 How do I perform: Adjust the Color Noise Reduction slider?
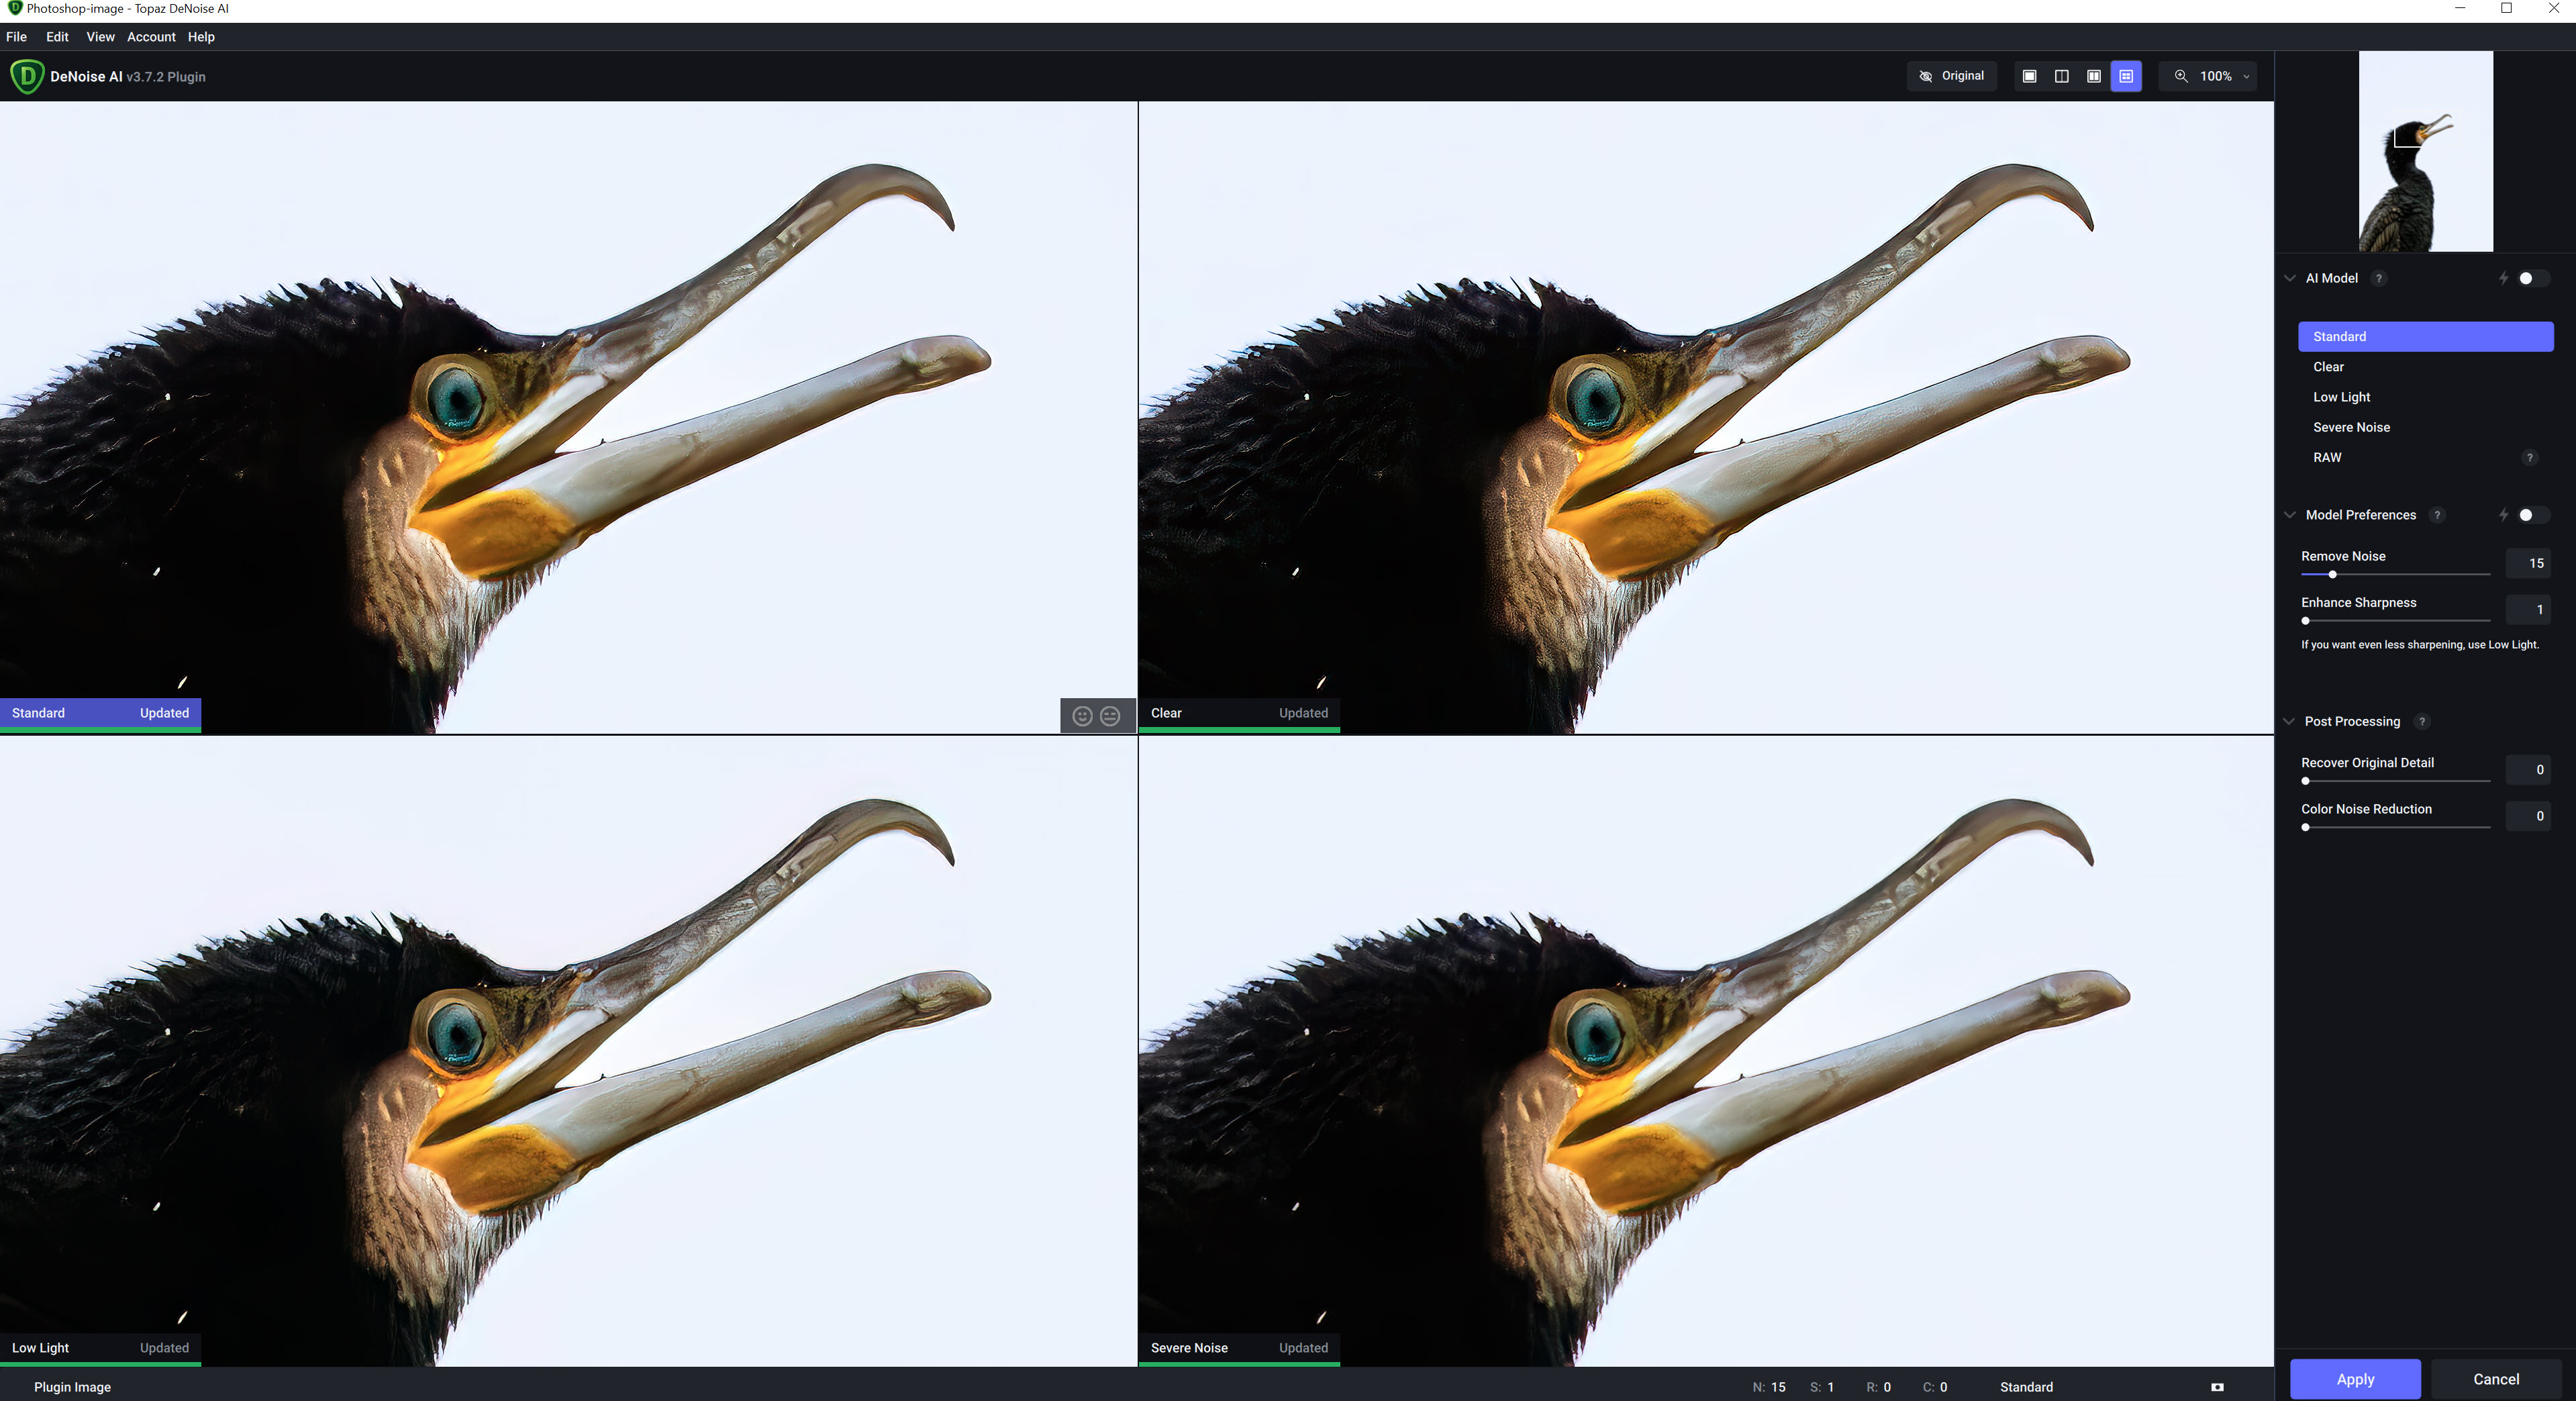point(2395,828)
